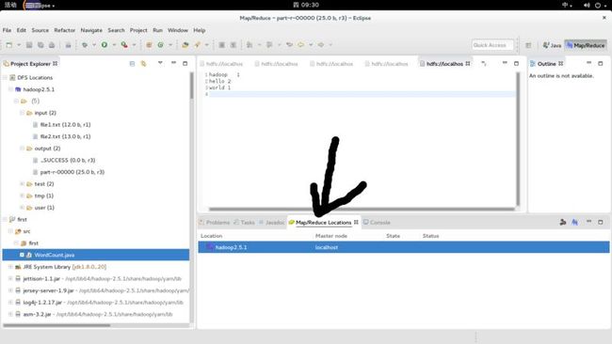Open the Help menu
This screenshot has height=344, width=612.
[200, 30]
